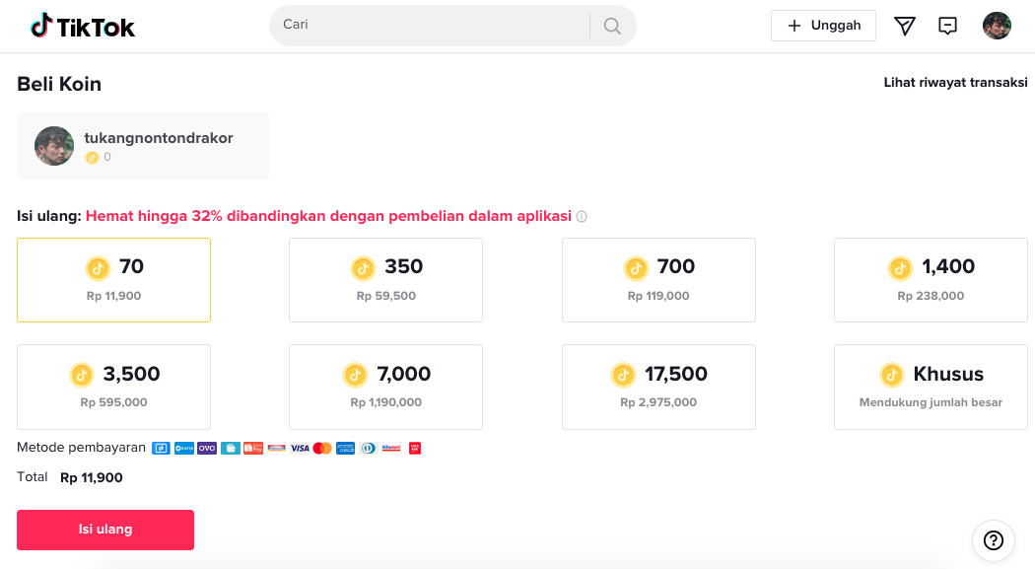Click the OVO payment method icon

(x=207, y=448)
